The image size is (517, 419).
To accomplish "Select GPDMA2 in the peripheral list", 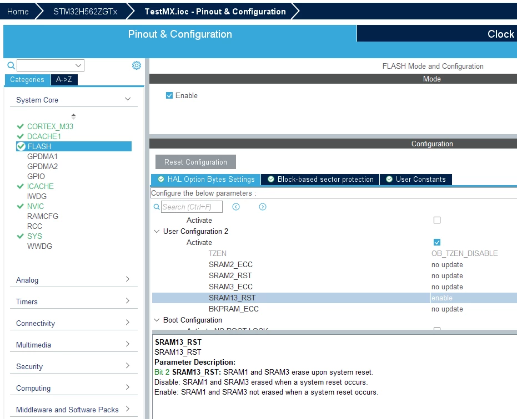I will (42, 166).
